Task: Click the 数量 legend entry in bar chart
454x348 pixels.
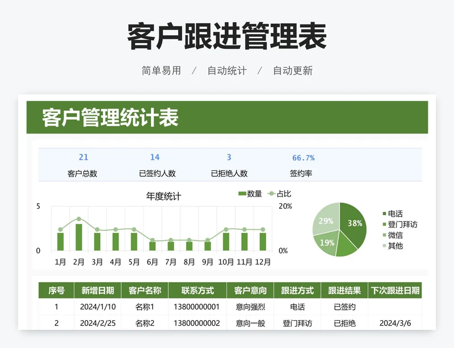Action: pos(250,194)
